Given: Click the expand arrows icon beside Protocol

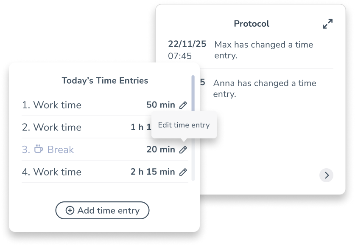Looking at the screenshot, I should (x=327, y=24).
